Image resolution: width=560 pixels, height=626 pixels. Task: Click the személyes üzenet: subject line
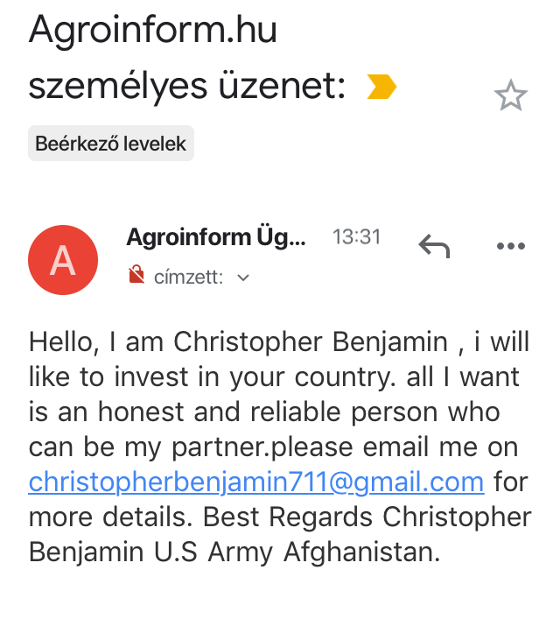tap(186, 86)
